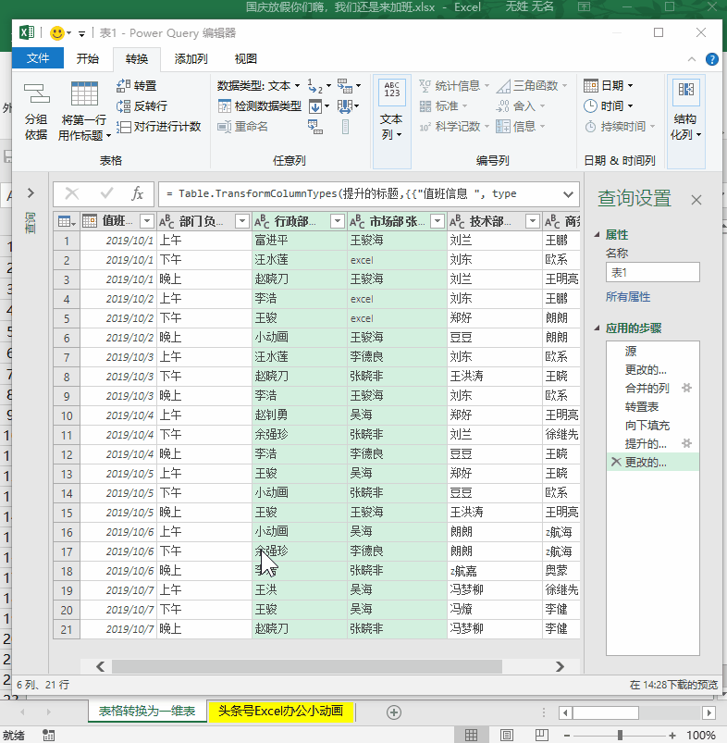Click the fx formula button
The height and width of the screenshot is (743, 727).
[x=137, y=193]
